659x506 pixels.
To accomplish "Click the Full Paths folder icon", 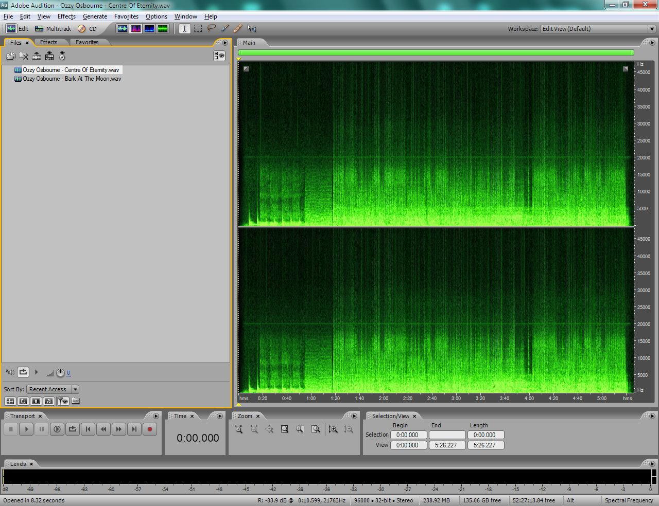I will coord(76,401).
